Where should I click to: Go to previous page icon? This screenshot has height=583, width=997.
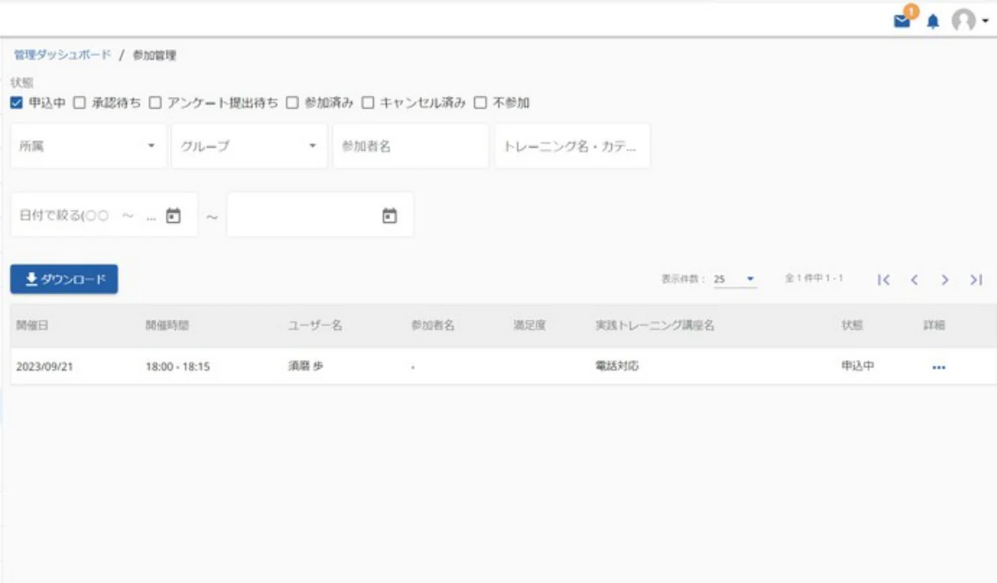pos(914,279)
